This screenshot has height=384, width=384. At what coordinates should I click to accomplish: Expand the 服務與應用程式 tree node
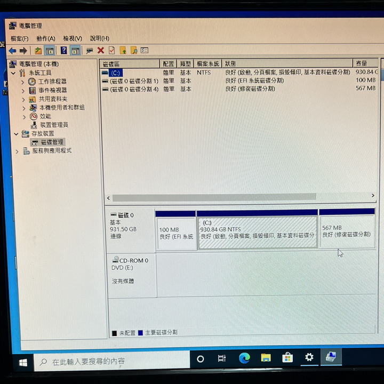click(x=17, y=151)
